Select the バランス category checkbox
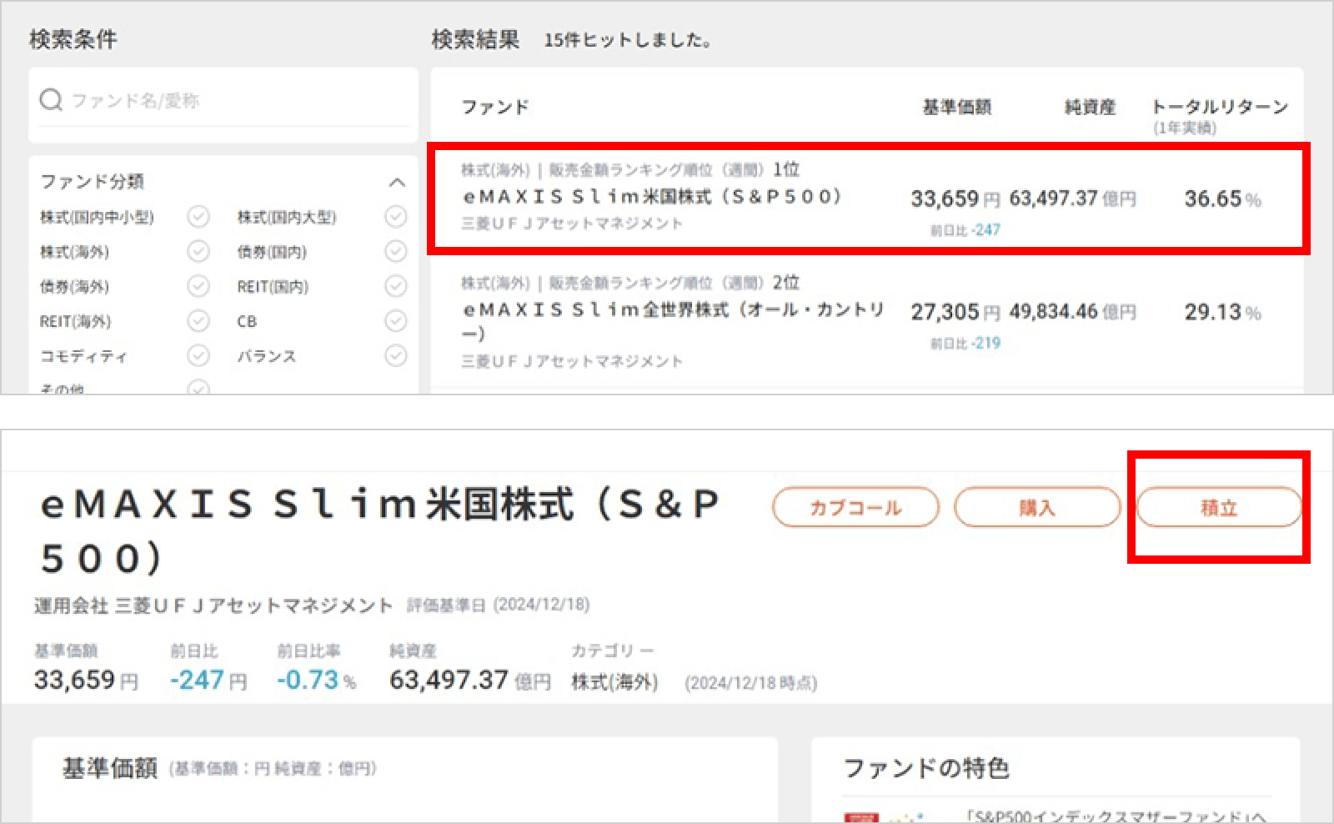The image size is (1334, 824). [x=395, y=356]
